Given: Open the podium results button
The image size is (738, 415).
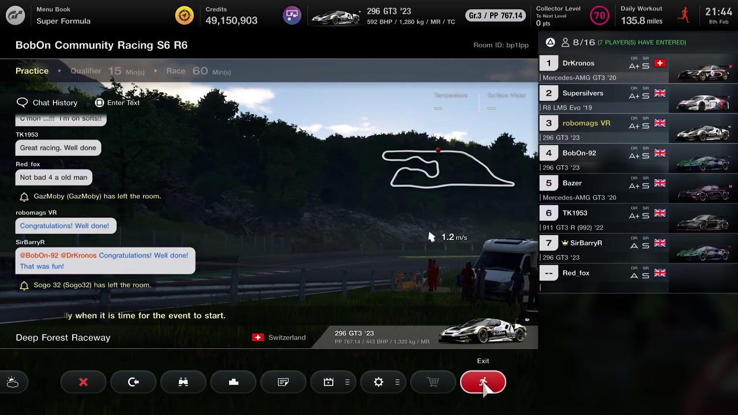Looking at the screenshot, I should point(234,382).
